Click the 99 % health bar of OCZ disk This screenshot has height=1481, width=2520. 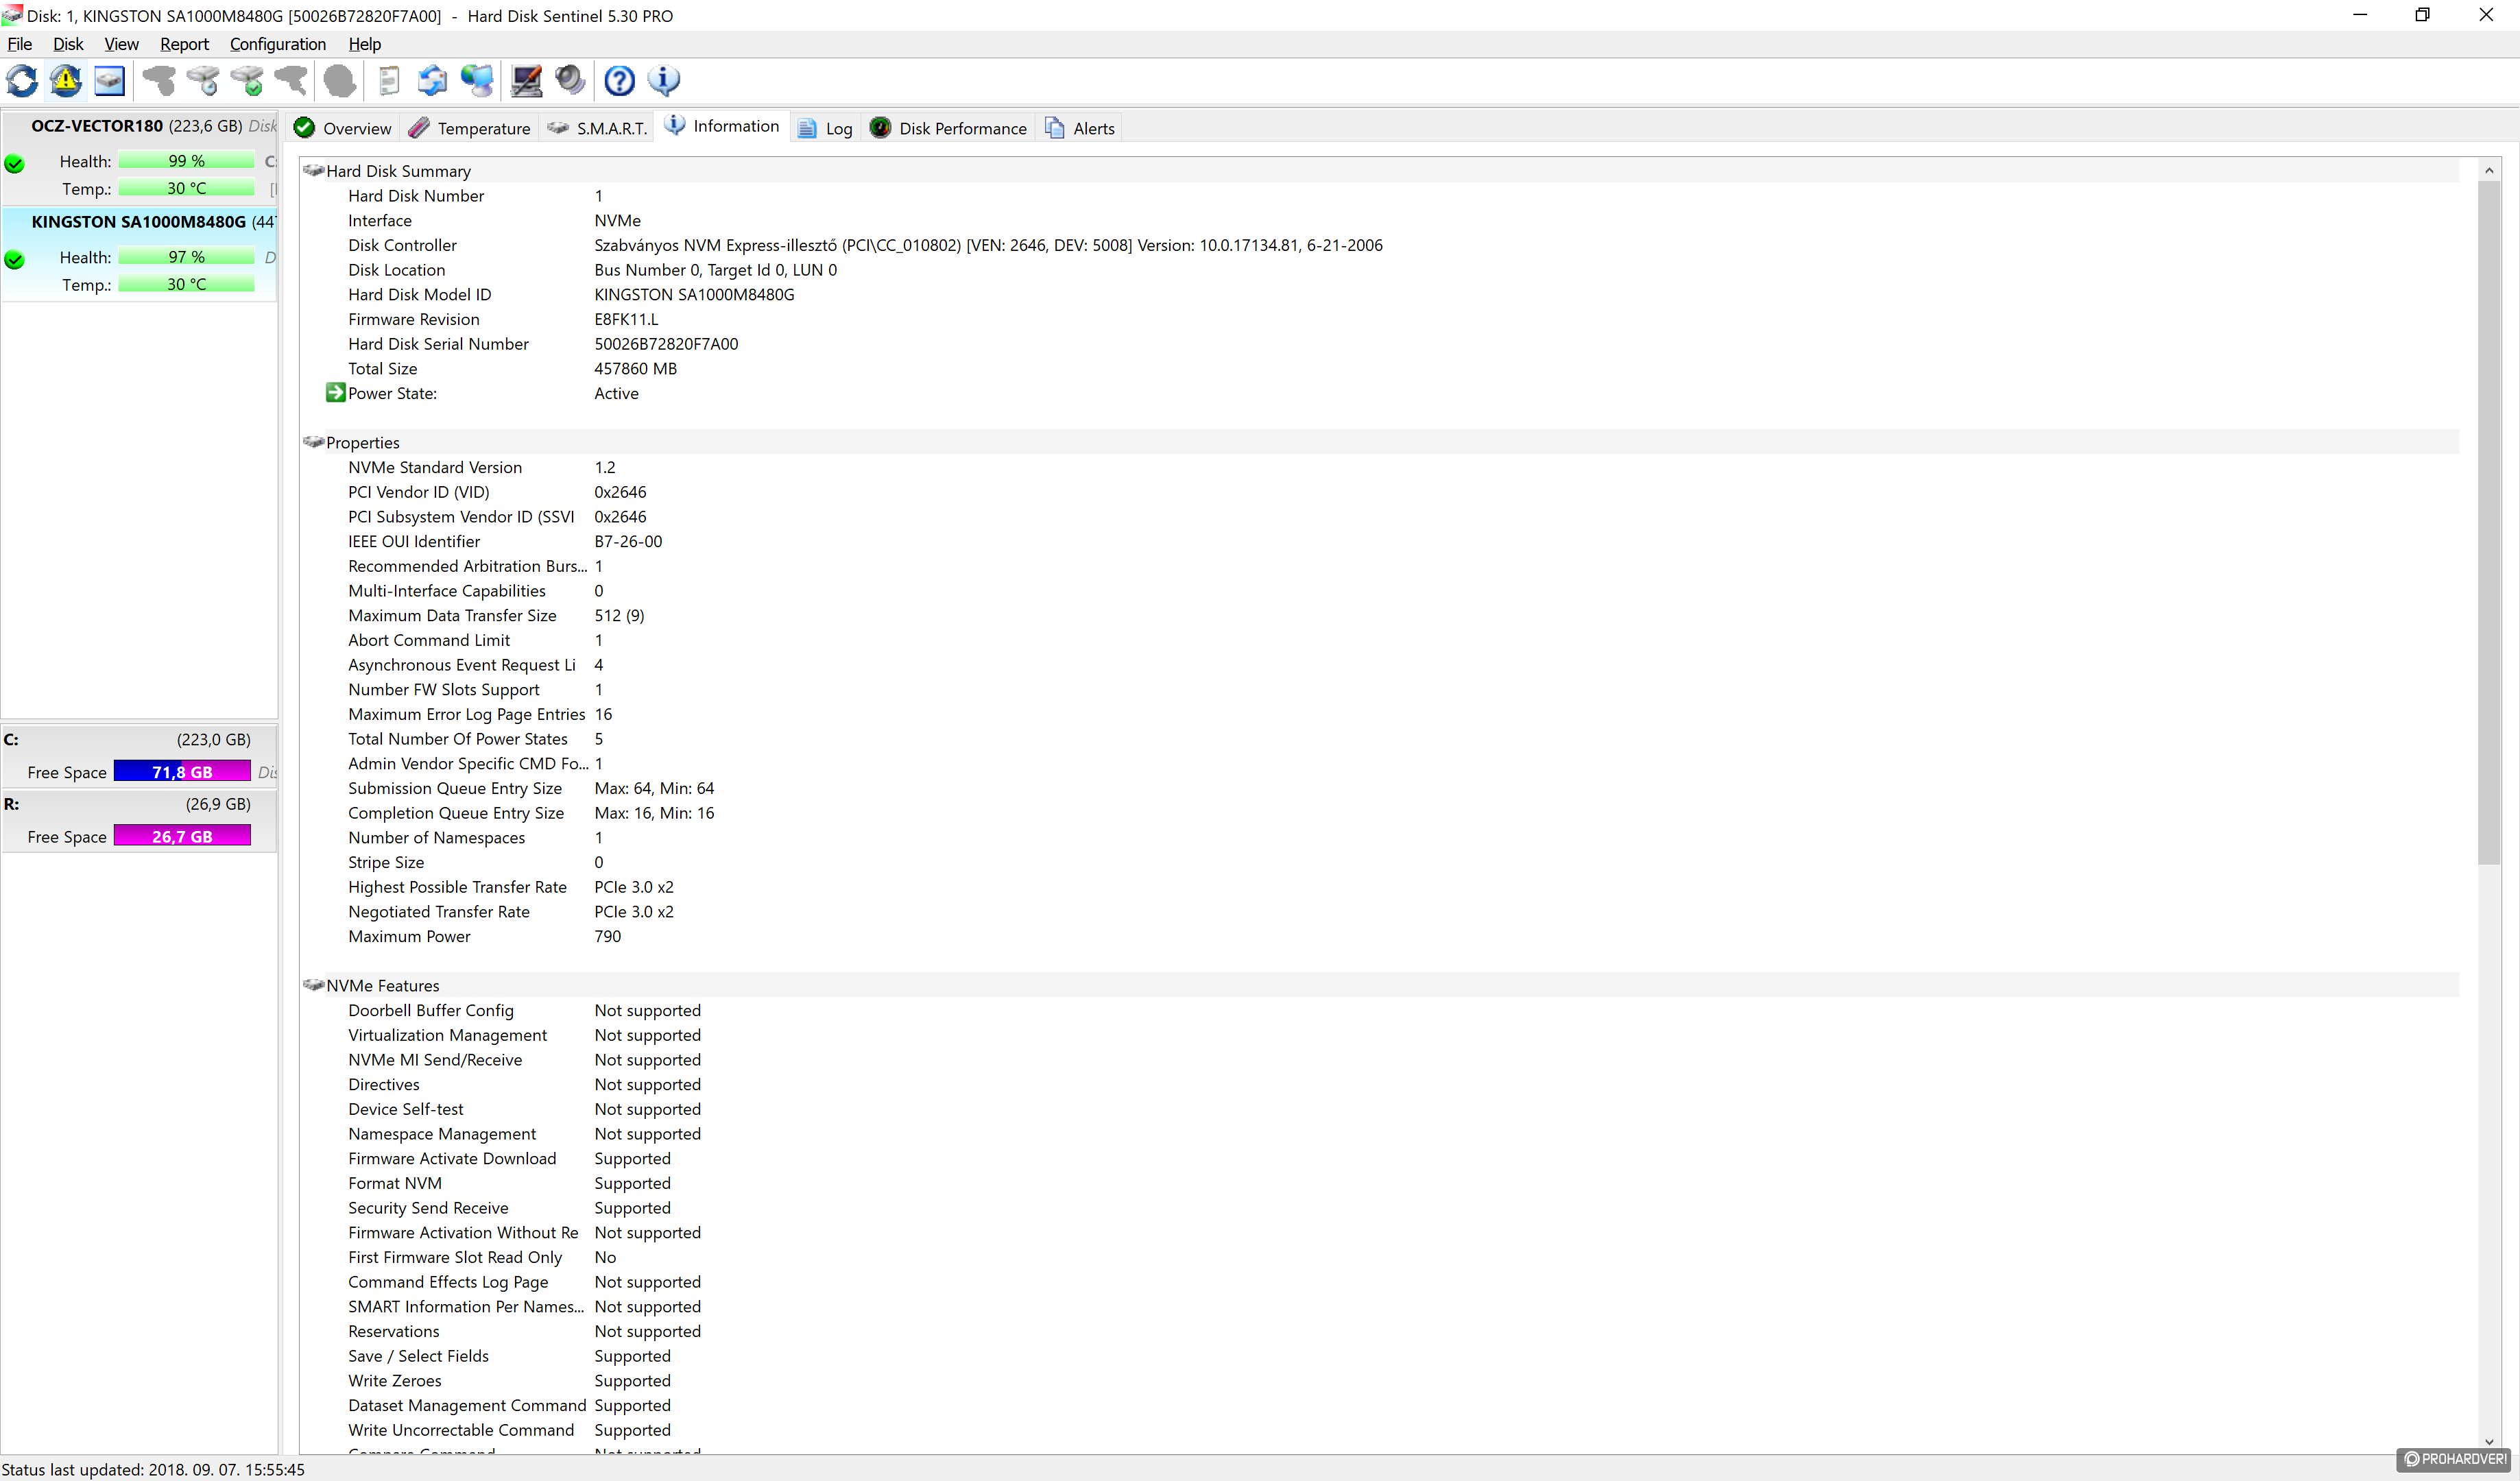click(186, 161)
